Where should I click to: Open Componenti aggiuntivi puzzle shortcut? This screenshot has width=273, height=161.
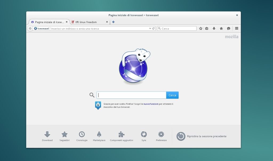[122, 136]
